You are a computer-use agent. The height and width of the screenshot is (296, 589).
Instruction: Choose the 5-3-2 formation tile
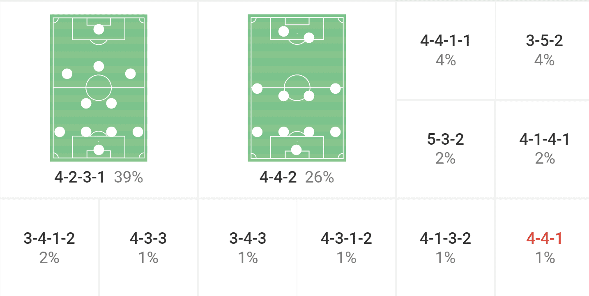click(445, 149)
